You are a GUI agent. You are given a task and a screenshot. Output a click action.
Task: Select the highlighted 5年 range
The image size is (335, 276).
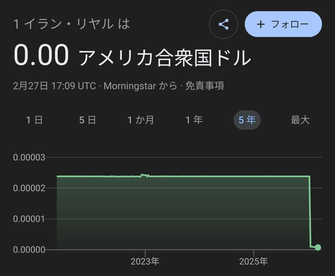[247, 120]
